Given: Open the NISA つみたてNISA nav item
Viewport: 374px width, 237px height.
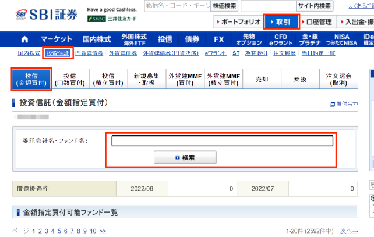Looking at the screenshot, I should pyautogui.click(x=340, y=39).
